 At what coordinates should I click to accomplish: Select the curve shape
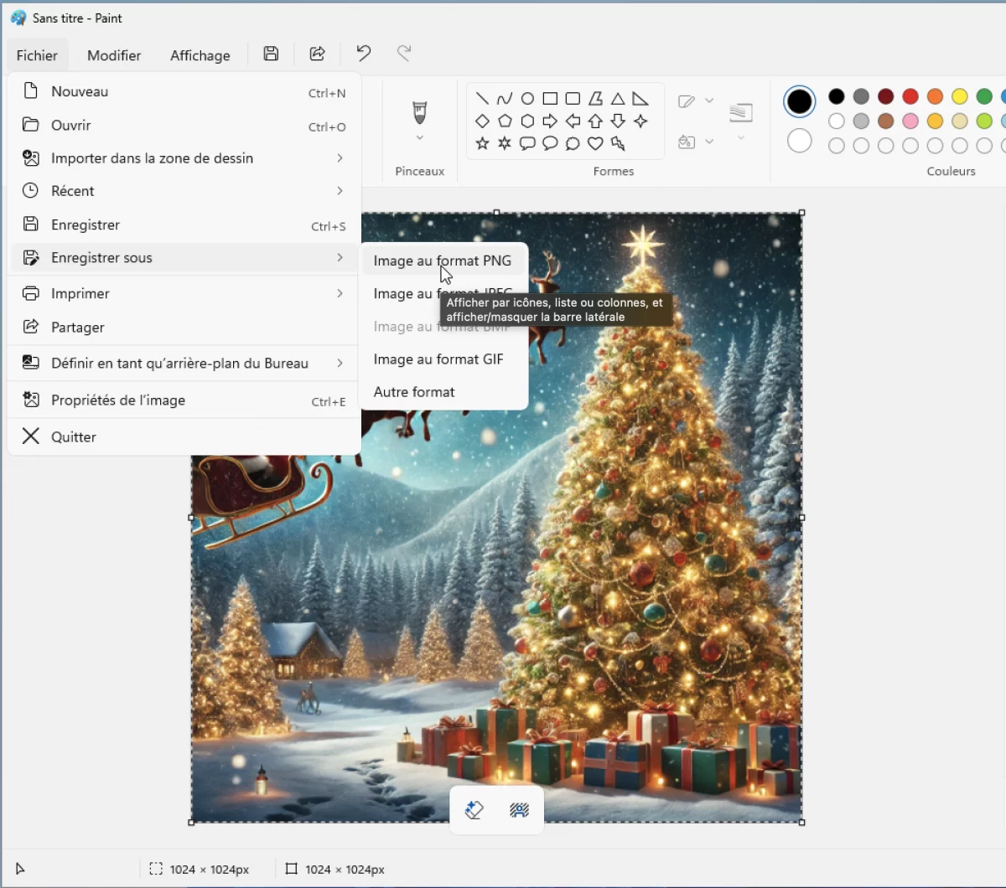[505, 98]
